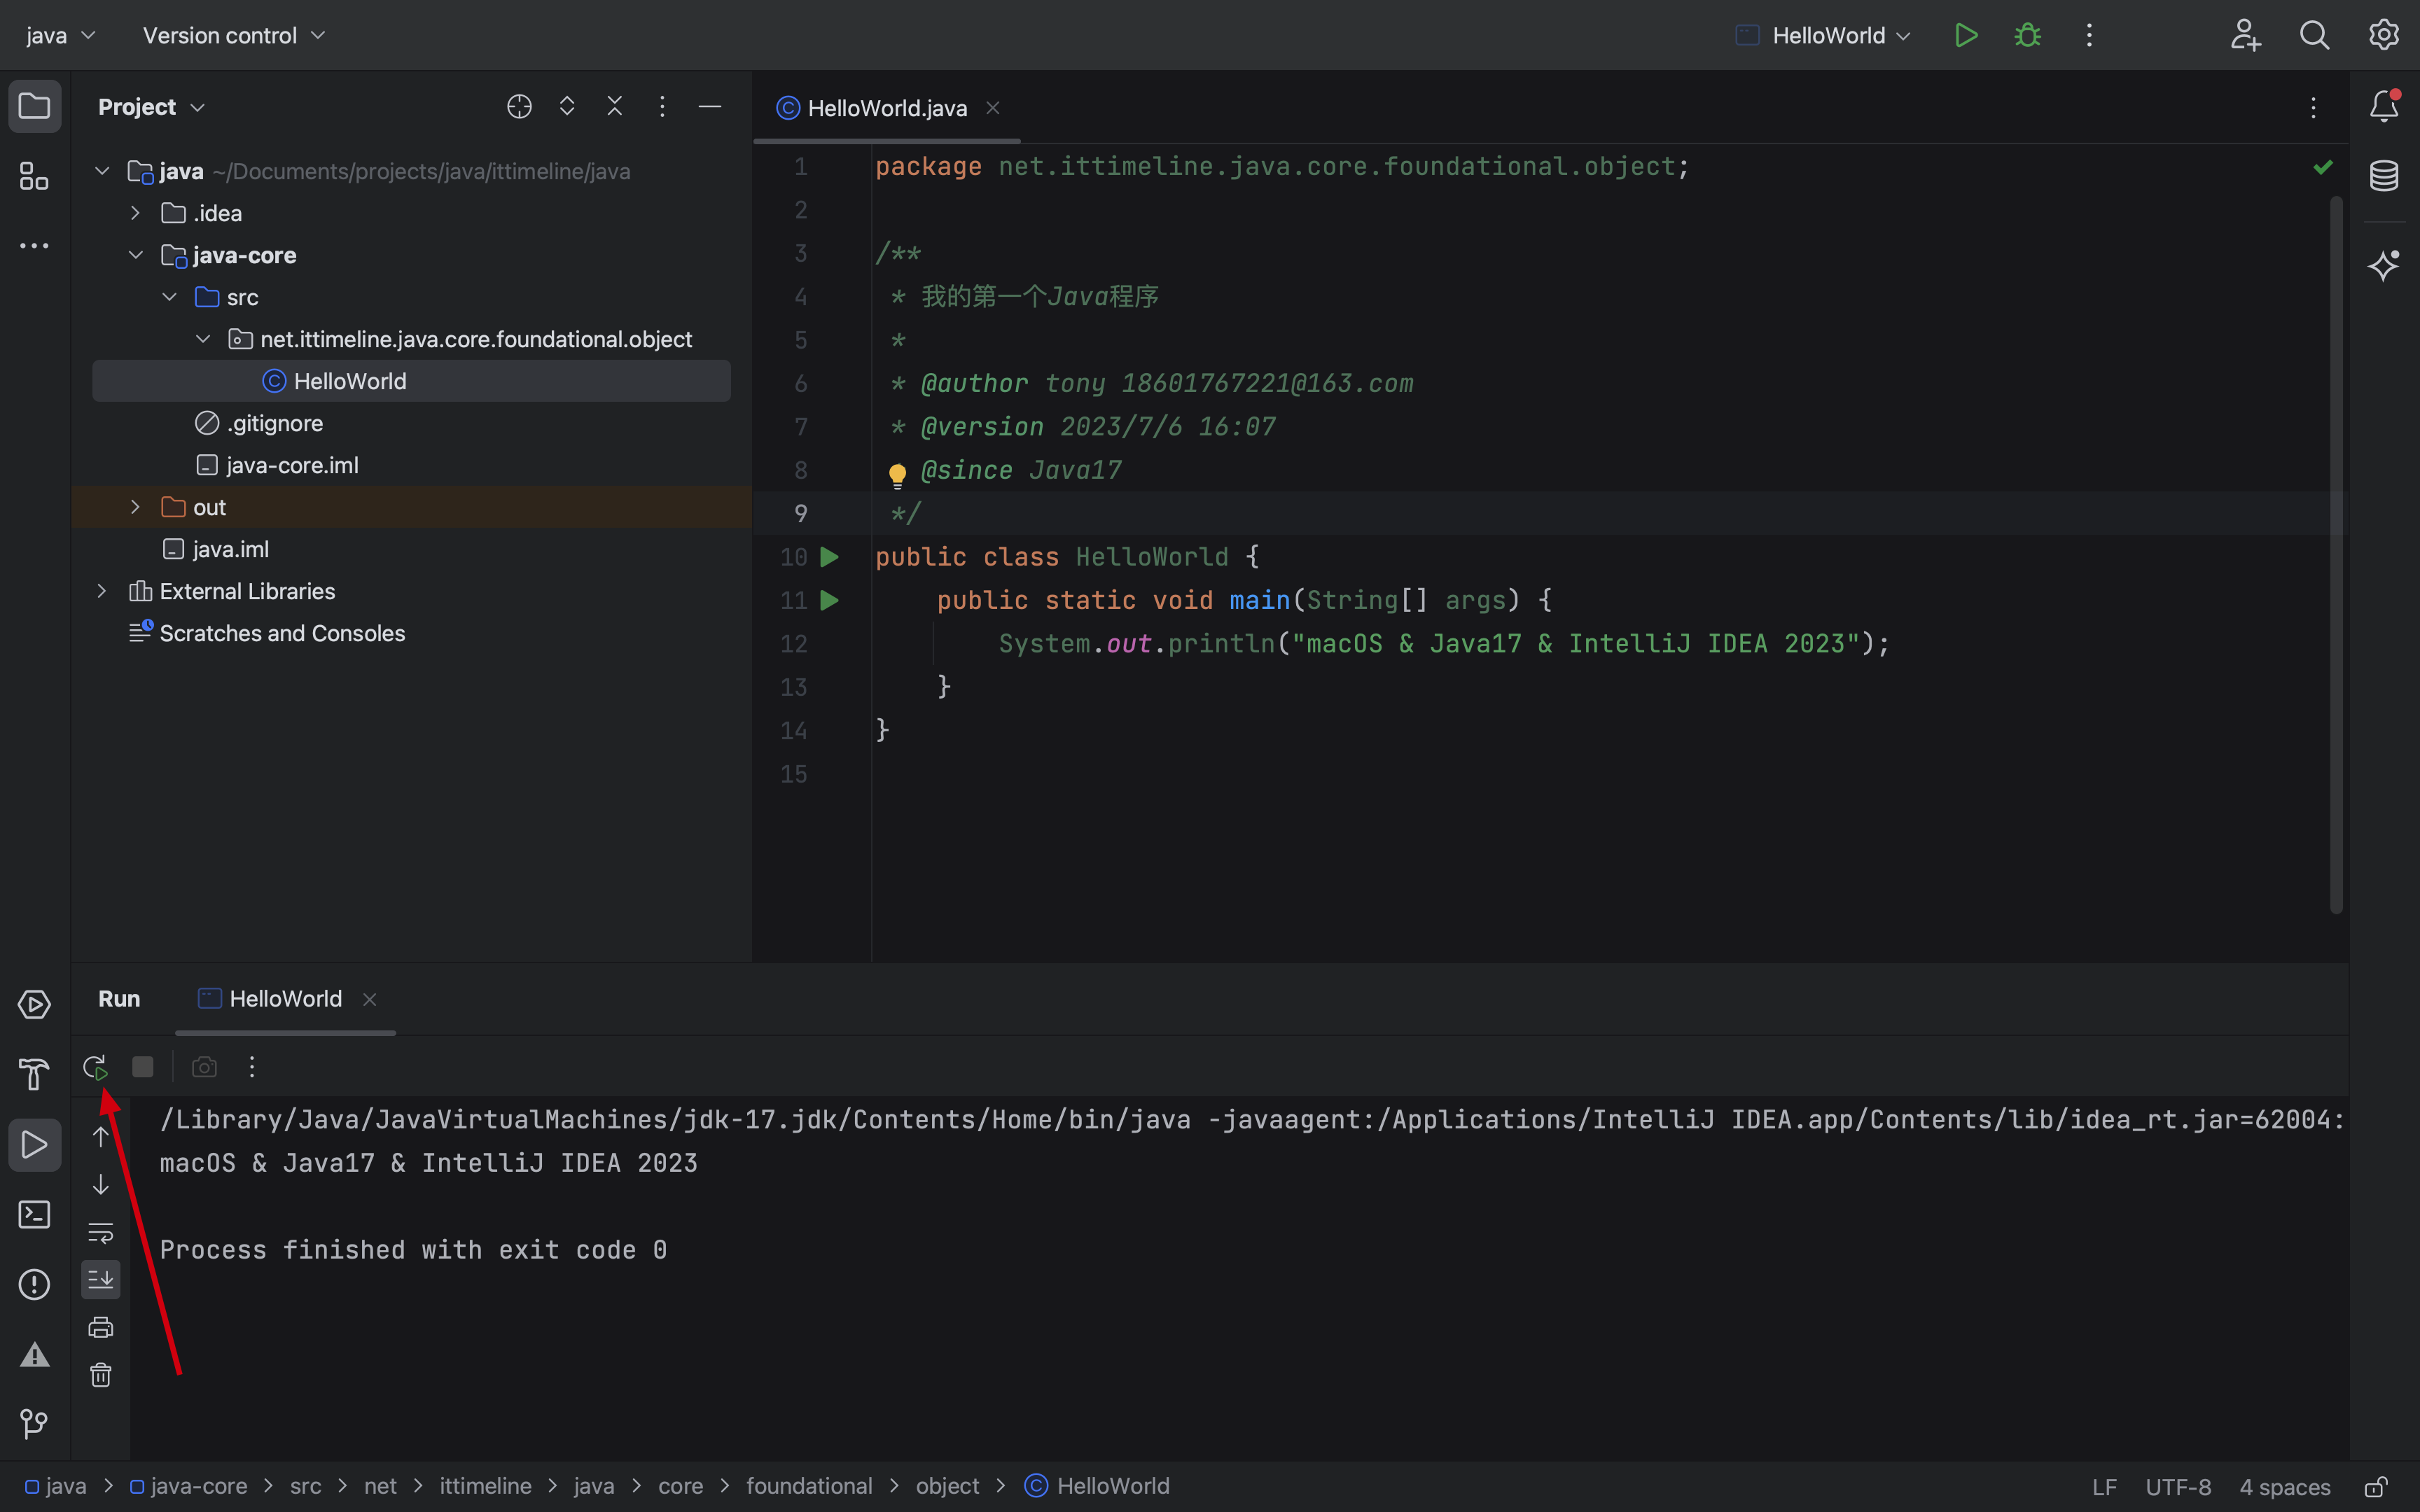Hide Project panel minus icon
Image resolution: width=2420 pixels, height=1512 pixels.
[x=710, y=106]
